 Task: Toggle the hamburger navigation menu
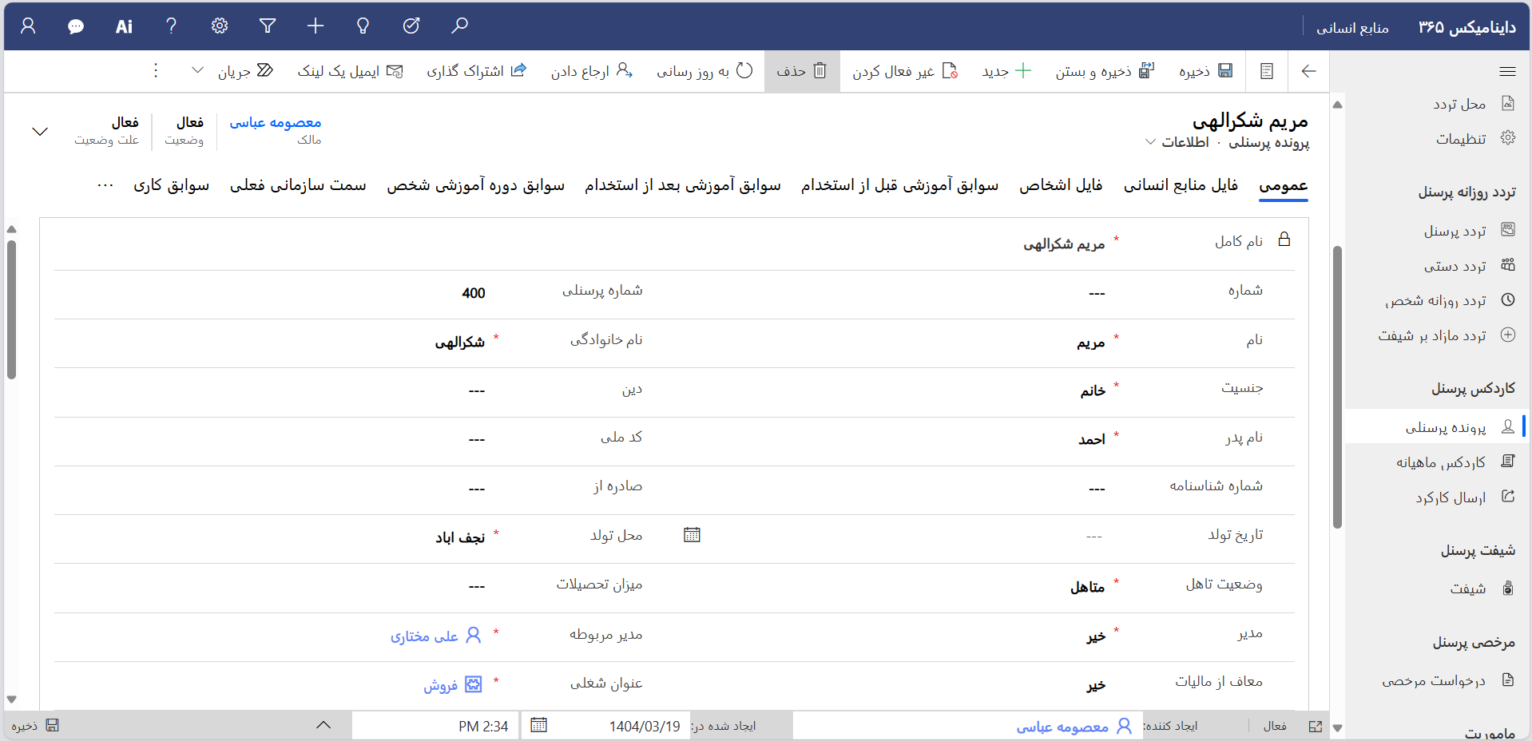coord(1507,71)
